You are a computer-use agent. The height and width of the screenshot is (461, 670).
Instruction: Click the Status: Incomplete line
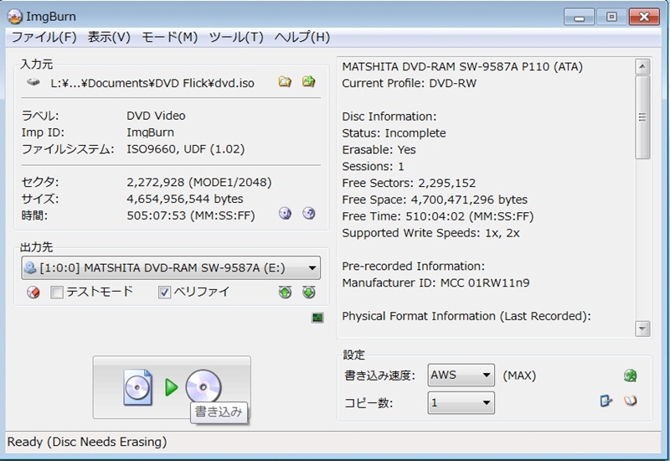tap(394, 133)
